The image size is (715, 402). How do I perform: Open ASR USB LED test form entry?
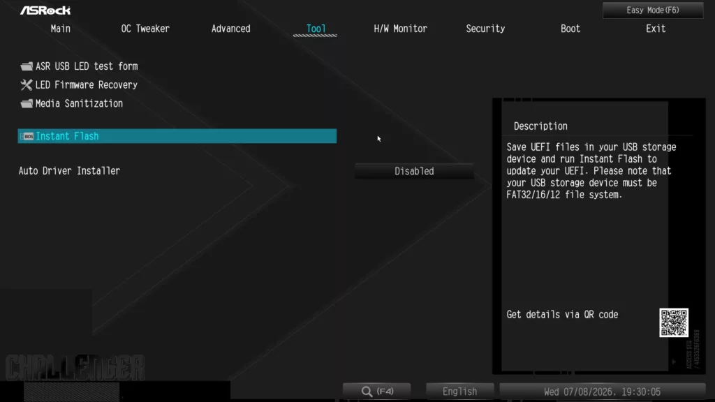click(x=87, y=66)
